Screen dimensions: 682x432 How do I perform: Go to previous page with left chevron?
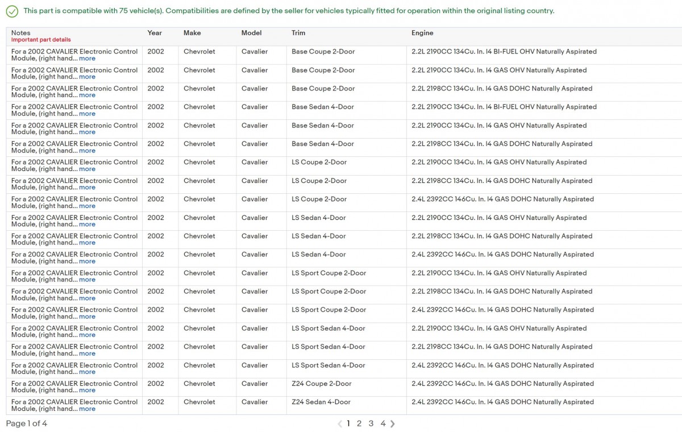click(x=340, y=423)
